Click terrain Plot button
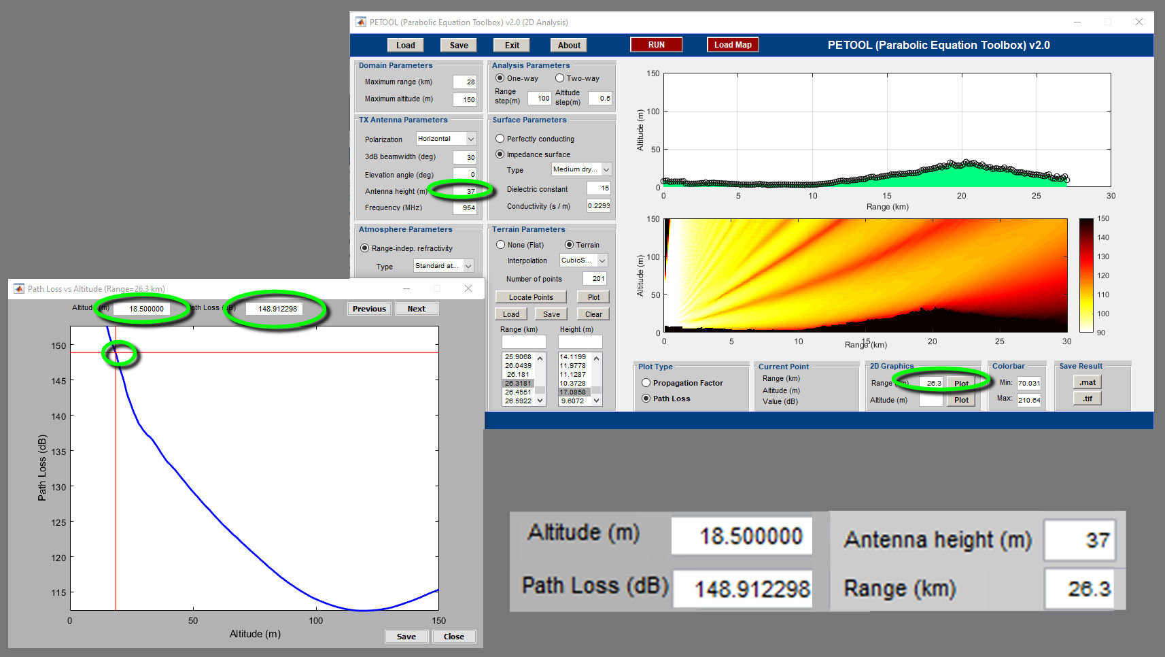1165x657 pixels. tap(593, 297)
